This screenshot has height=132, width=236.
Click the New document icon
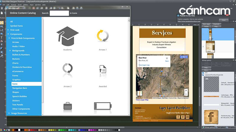[2, 13]
